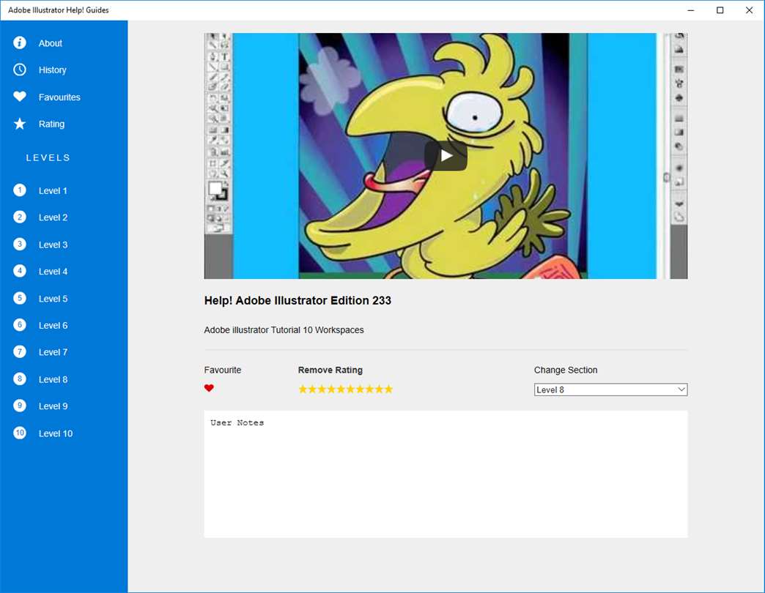Image resolution: width=765 pixels, height=593 pixels.
Task: Close the Adobe Illustrator Help! Guides window
Action: tap(750, 10)
